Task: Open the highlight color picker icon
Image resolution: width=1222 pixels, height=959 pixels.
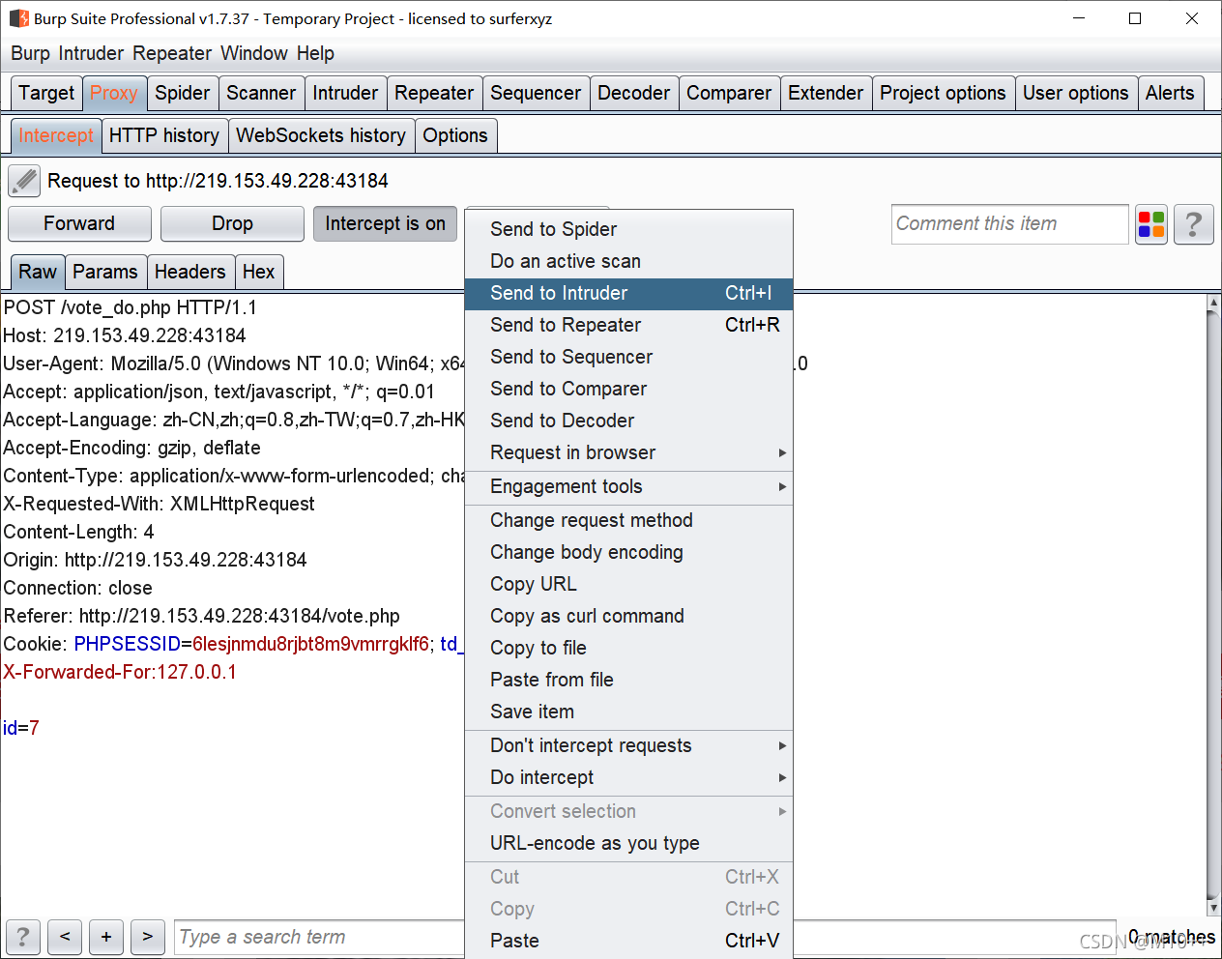Action: pyautogui.click(x=1150, y=224)
